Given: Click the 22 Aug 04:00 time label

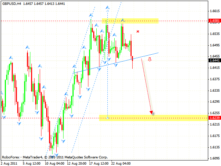Looking at the screenshot, I should click(x=121, y=164).
